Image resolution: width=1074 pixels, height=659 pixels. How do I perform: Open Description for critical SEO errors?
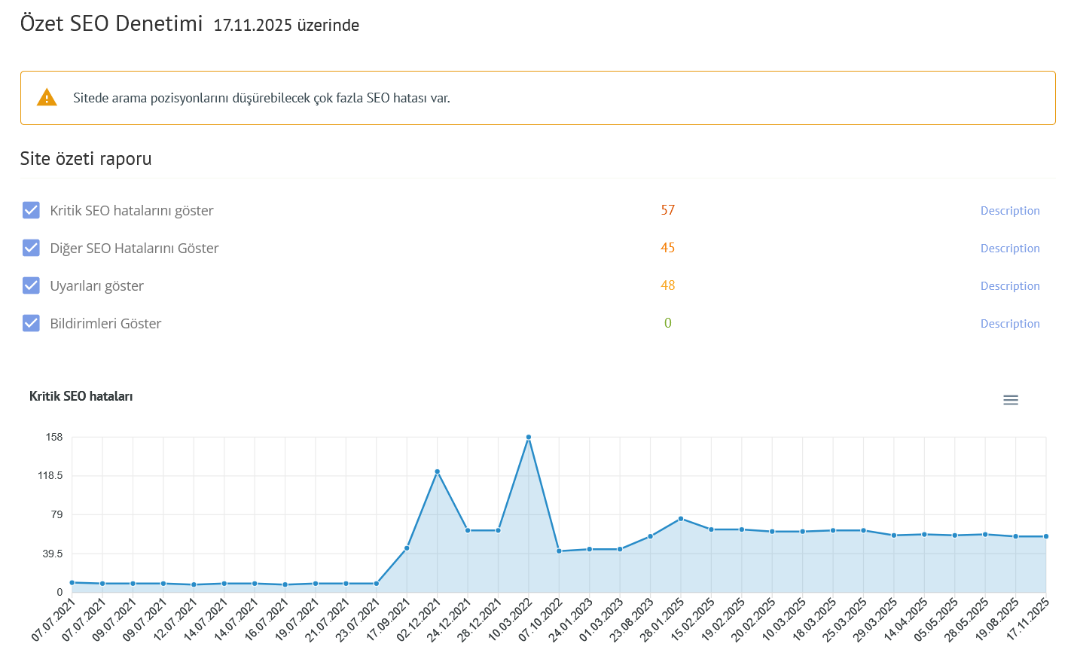tap(1009, 210)
